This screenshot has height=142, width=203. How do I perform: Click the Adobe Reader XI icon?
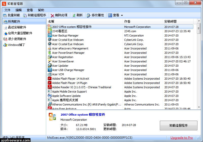click(49, 87)
